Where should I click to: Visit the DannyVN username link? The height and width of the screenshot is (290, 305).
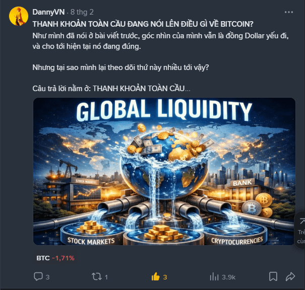click(48, 12)
